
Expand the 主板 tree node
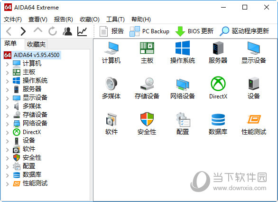[8, 72]
